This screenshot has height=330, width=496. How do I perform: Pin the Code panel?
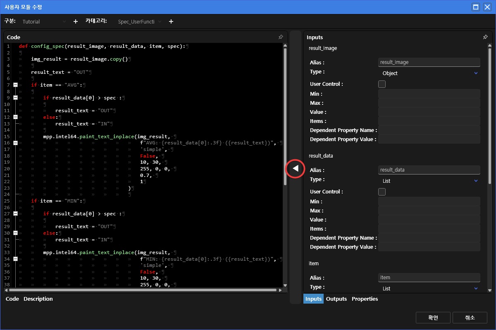281,37
